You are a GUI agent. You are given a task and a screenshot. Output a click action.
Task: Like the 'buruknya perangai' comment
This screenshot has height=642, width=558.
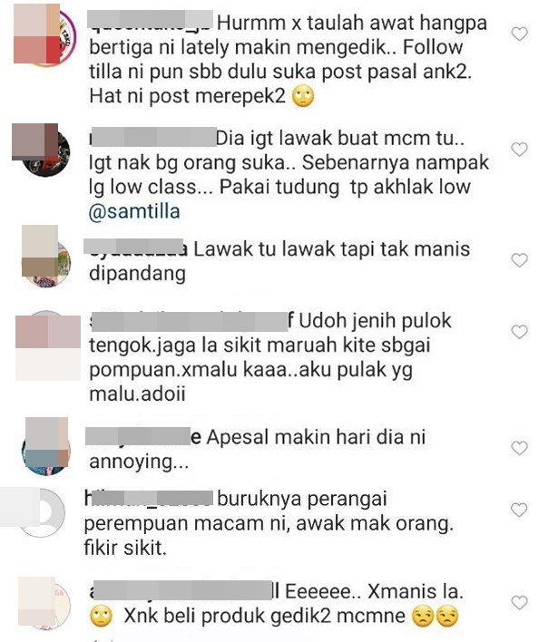pyautogui.click(x=520, y=510)
